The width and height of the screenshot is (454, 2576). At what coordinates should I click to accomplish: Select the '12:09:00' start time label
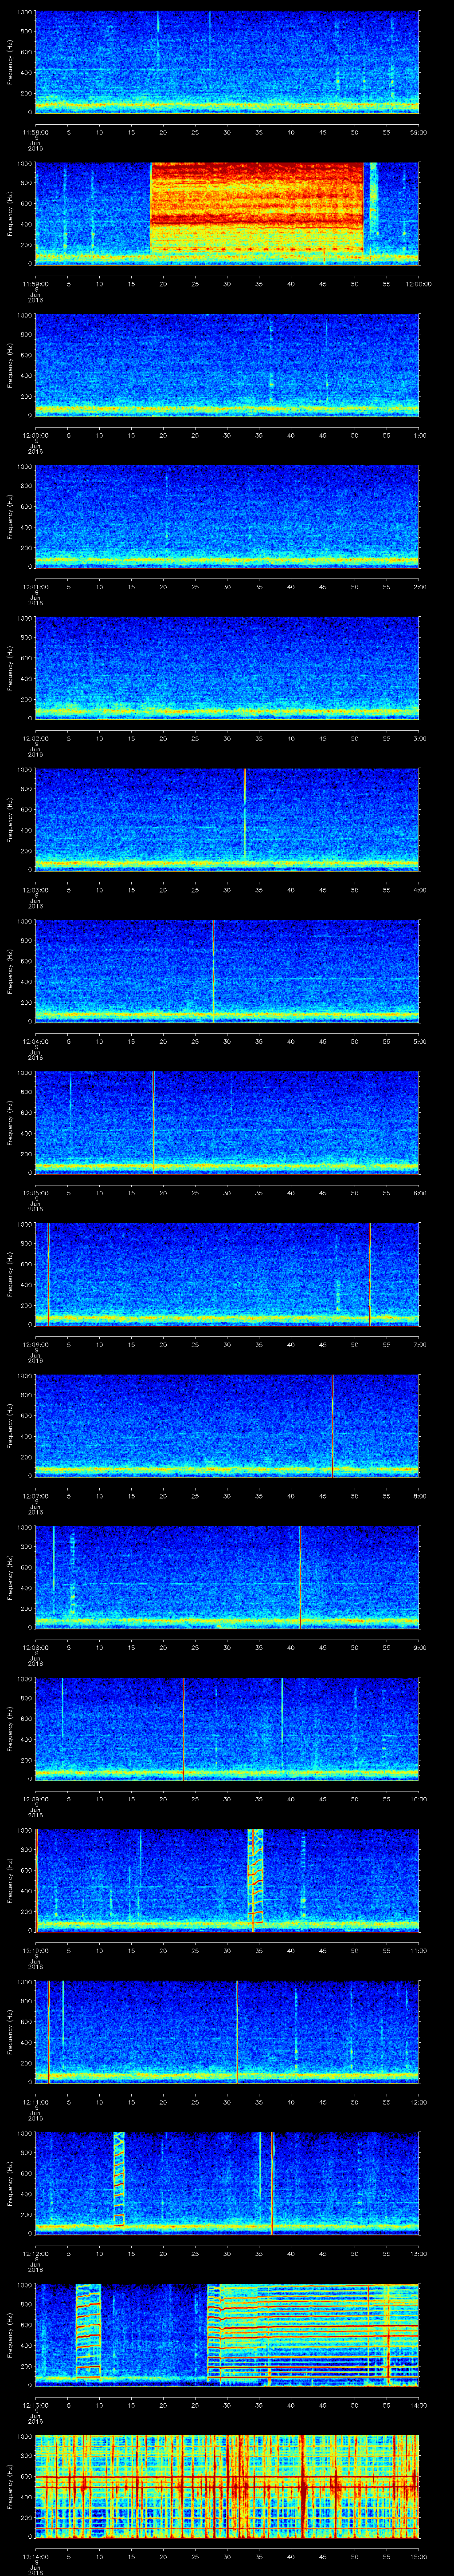[x=35, y=1799]
